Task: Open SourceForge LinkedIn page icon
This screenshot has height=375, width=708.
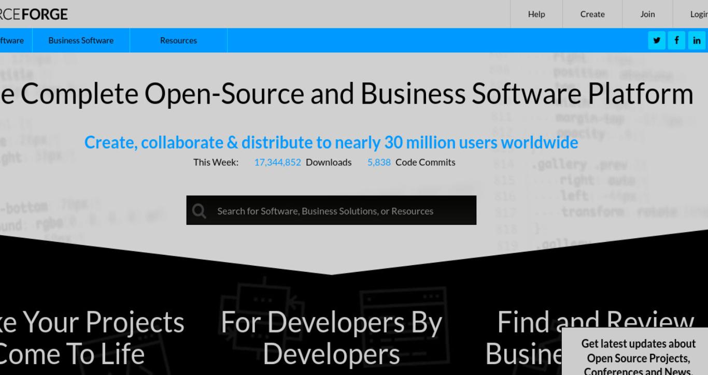Action: pyautogui.click(x=697, y=40)
